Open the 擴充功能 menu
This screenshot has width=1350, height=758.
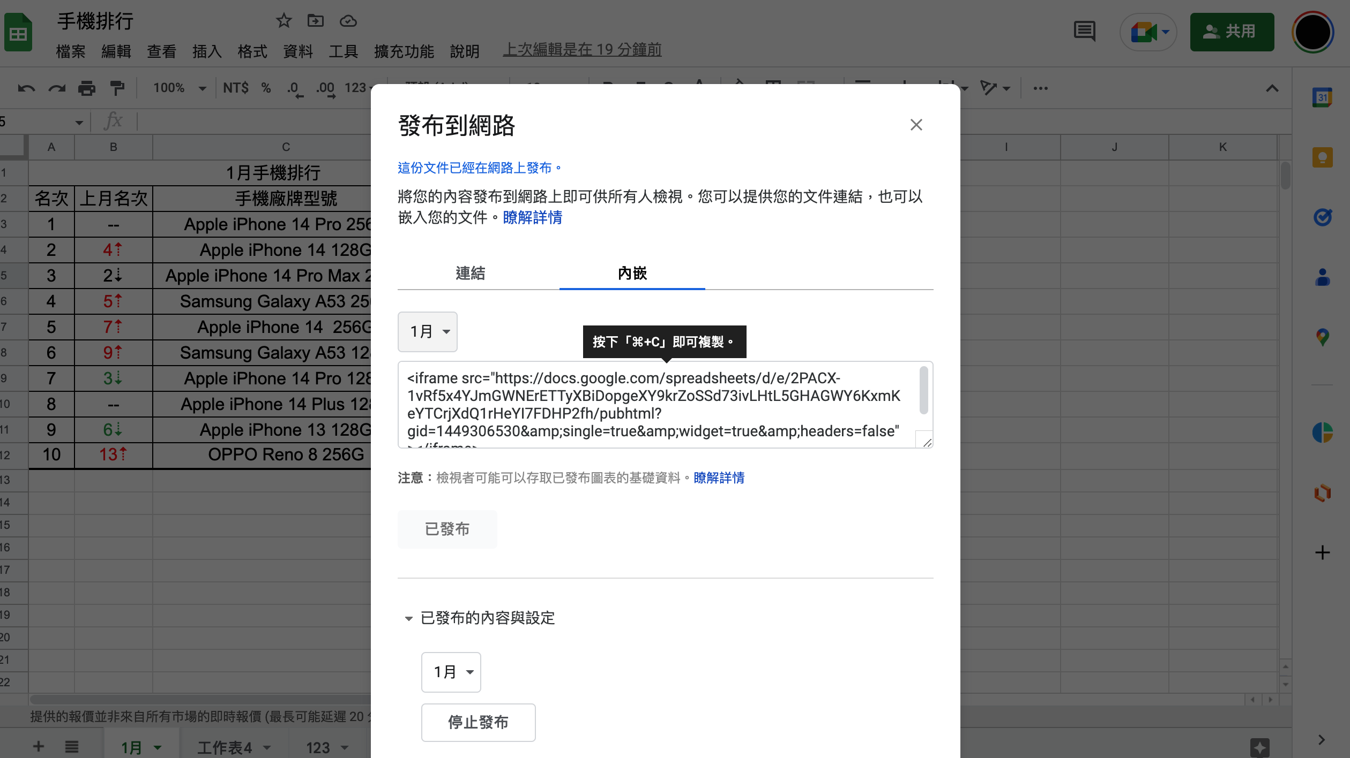click(404, 51)
